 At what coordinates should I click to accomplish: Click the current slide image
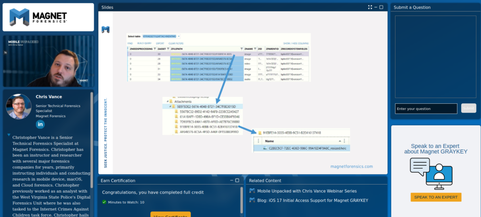pos(243,93)
